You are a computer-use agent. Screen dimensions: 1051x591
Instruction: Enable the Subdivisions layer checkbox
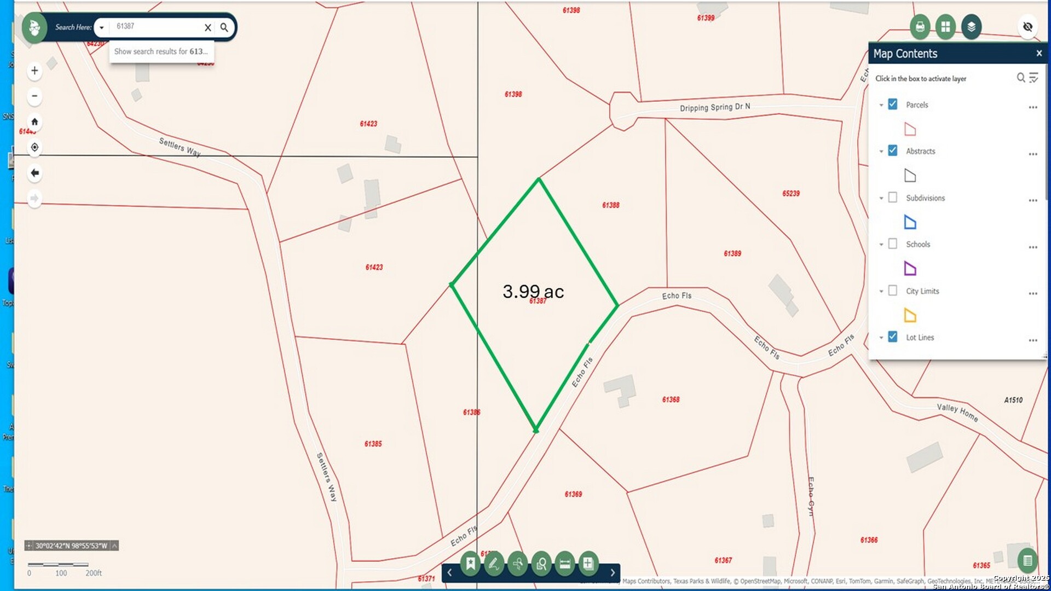pyautogui.click(x=893, y=198)
